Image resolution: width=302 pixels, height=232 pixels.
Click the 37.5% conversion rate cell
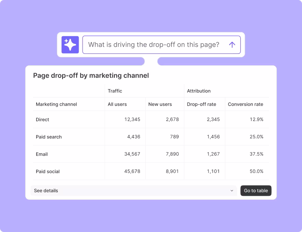[256, 154]
